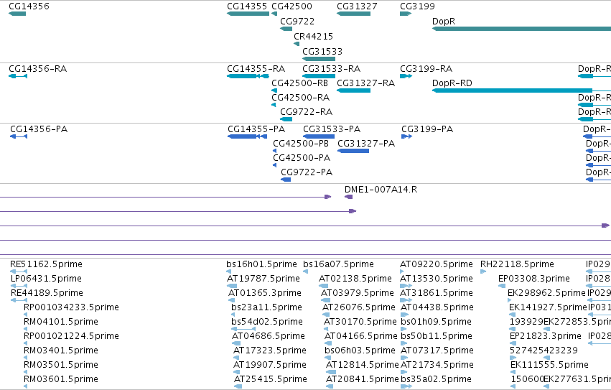Screen dimensions: 611x390
Task: Click the AT26076.5prime EST label
Action: [x=359, y=307]
